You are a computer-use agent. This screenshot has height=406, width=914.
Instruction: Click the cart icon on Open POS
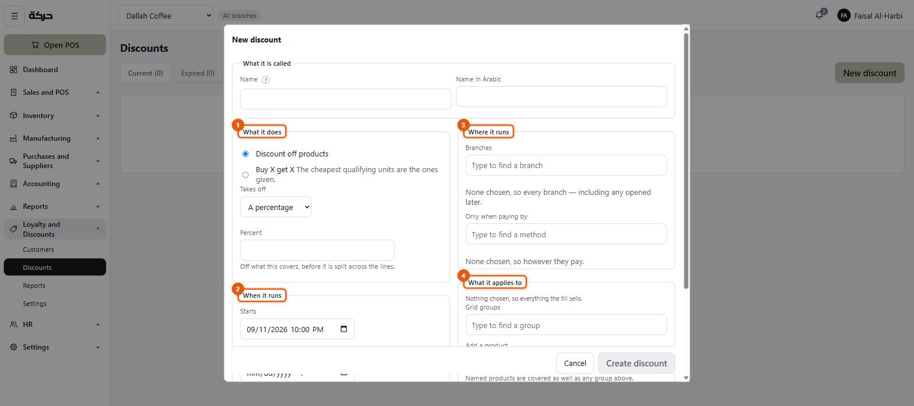[x=35, y=45]
